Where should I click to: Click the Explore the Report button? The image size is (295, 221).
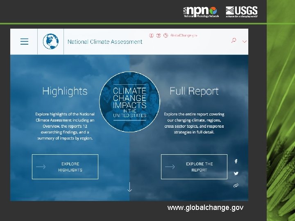click(194, 167)
